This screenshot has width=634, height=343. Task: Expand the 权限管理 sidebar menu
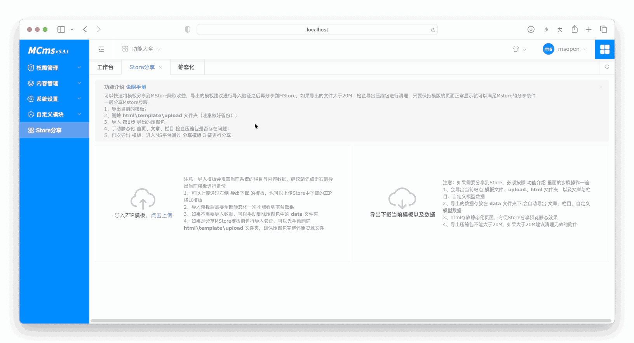pyautogui.click(x=54, y=68)
